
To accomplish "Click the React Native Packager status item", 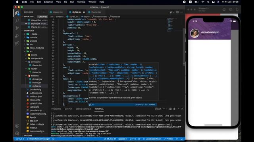I will [x=38, y=139].
